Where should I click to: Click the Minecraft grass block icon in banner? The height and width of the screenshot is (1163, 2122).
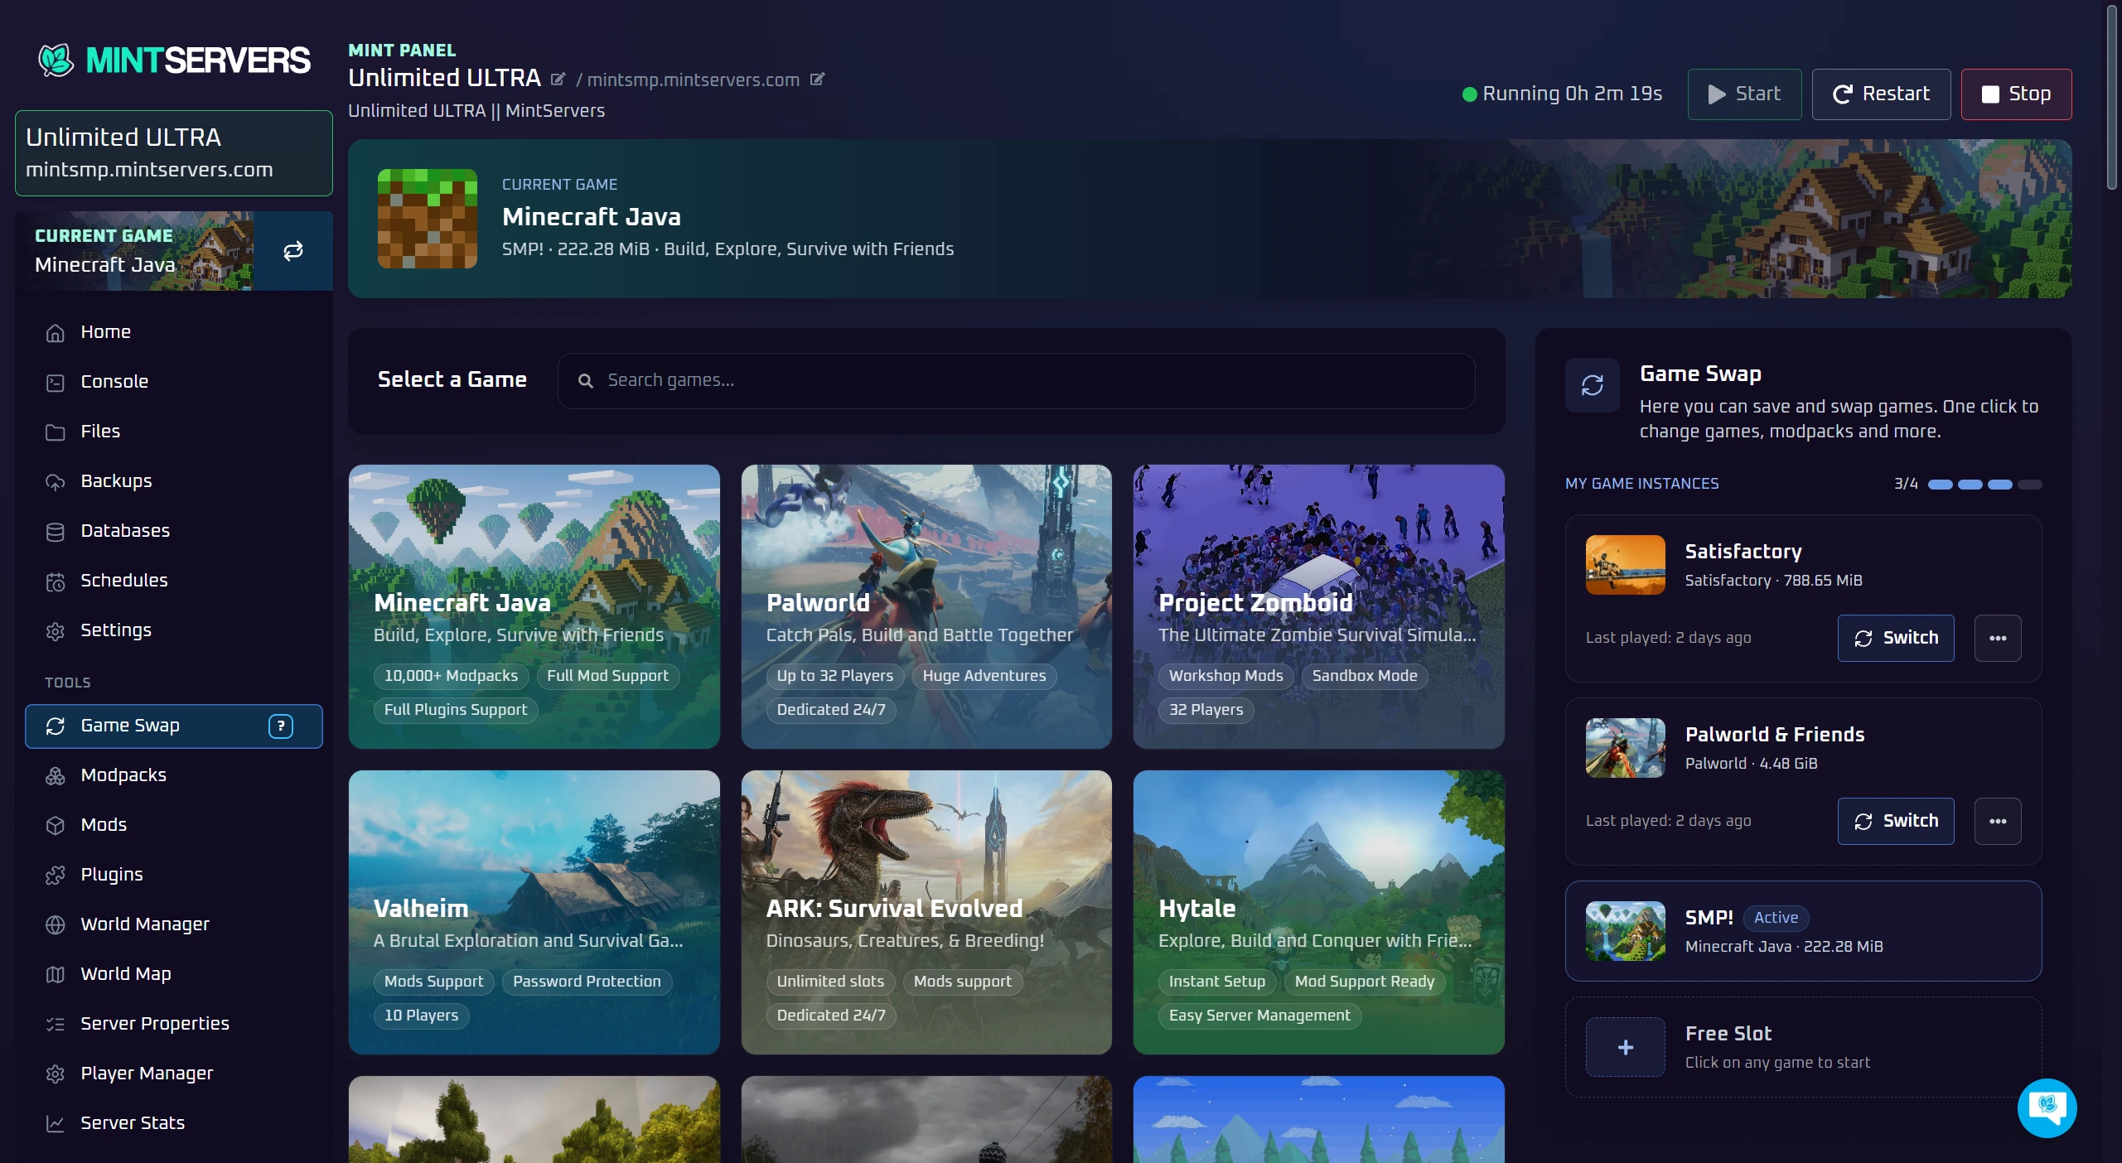pos(428,219)
